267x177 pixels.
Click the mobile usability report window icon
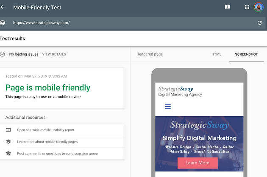8,130
